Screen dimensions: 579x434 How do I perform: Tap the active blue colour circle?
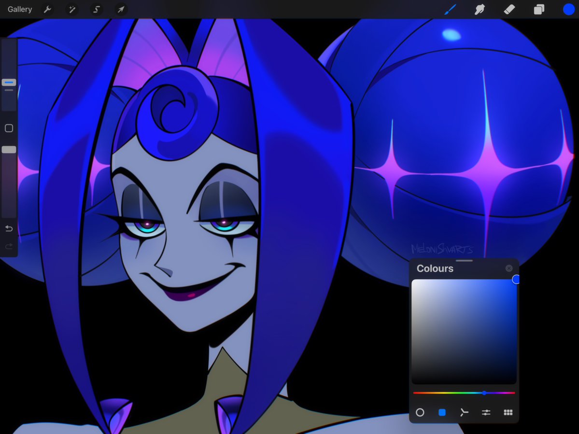tap(569, 9)
